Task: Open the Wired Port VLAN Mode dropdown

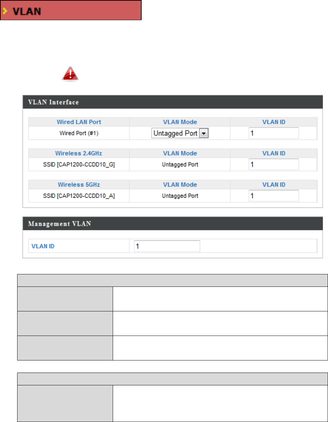Action: [180, 133]
